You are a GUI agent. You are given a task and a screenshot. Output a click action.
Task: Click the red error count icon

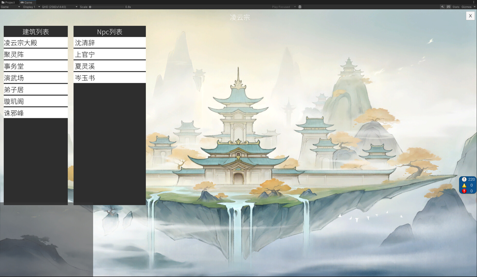(x=464, y=191)
